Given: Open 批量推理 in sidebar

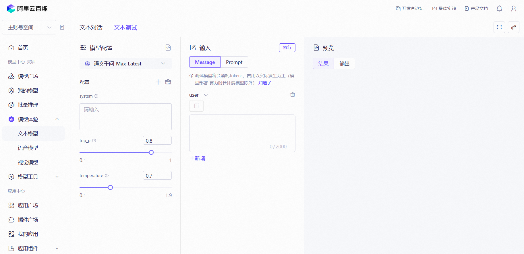Looking at the screenshot, I should click(x=28, y=105).
